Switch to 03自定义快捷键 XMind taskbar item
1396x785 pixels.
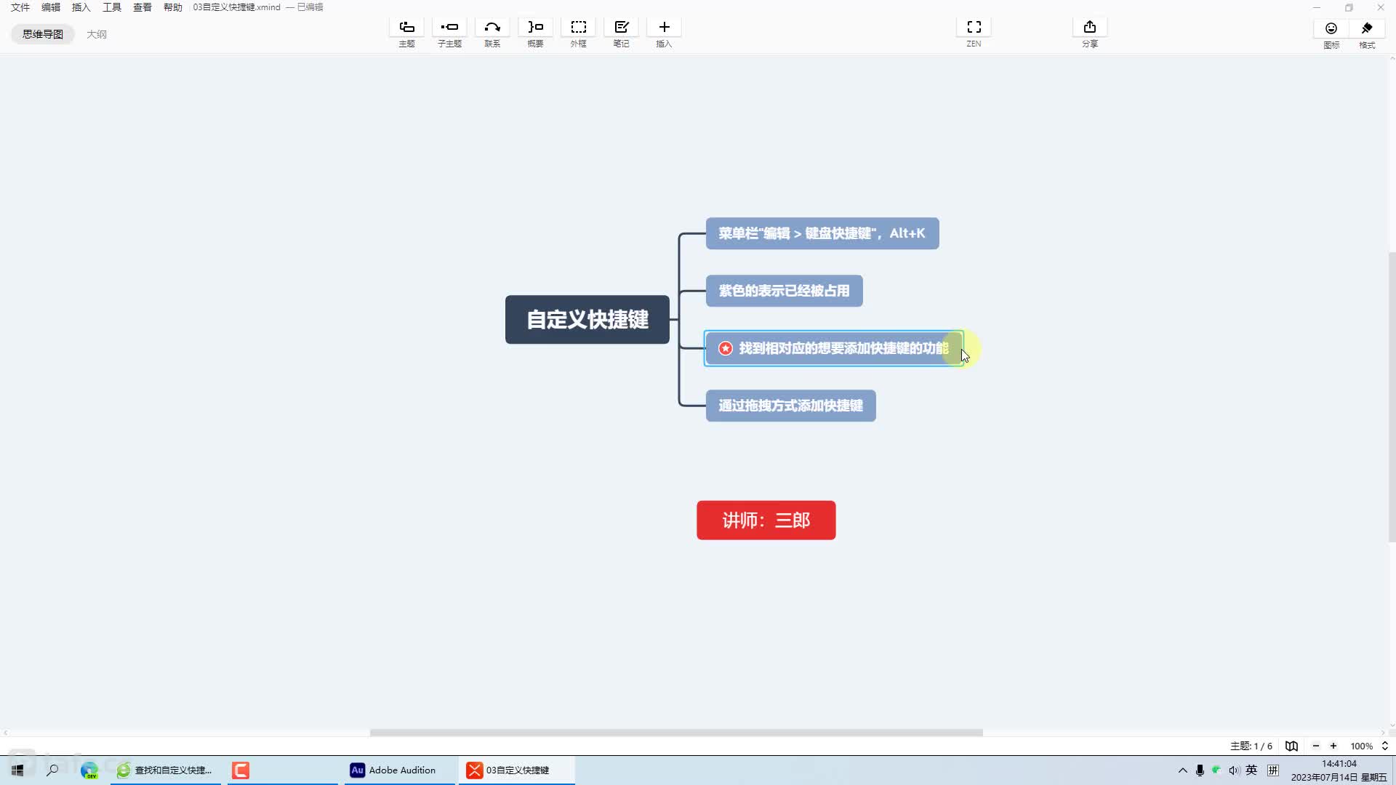click(x=516, y=770)
